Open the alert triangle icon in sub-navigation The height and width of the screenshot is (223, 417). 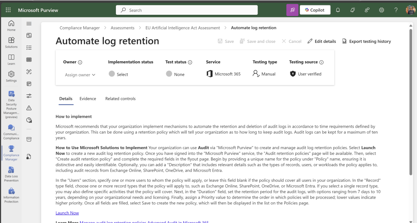[29, 108]
